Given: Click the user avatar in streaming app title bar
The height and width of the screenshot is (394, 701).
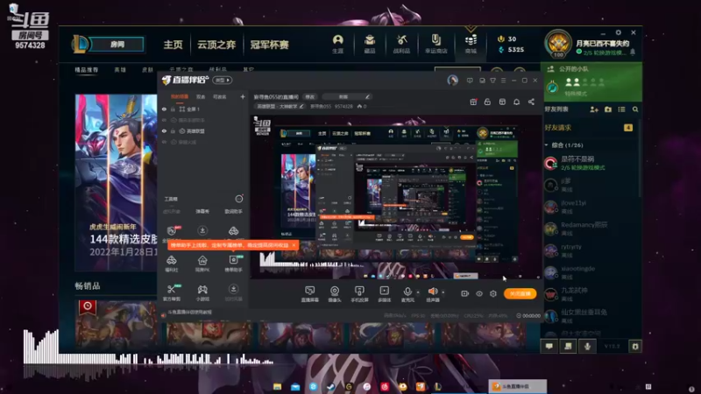Looking at the screenshot, I should 452,81.
